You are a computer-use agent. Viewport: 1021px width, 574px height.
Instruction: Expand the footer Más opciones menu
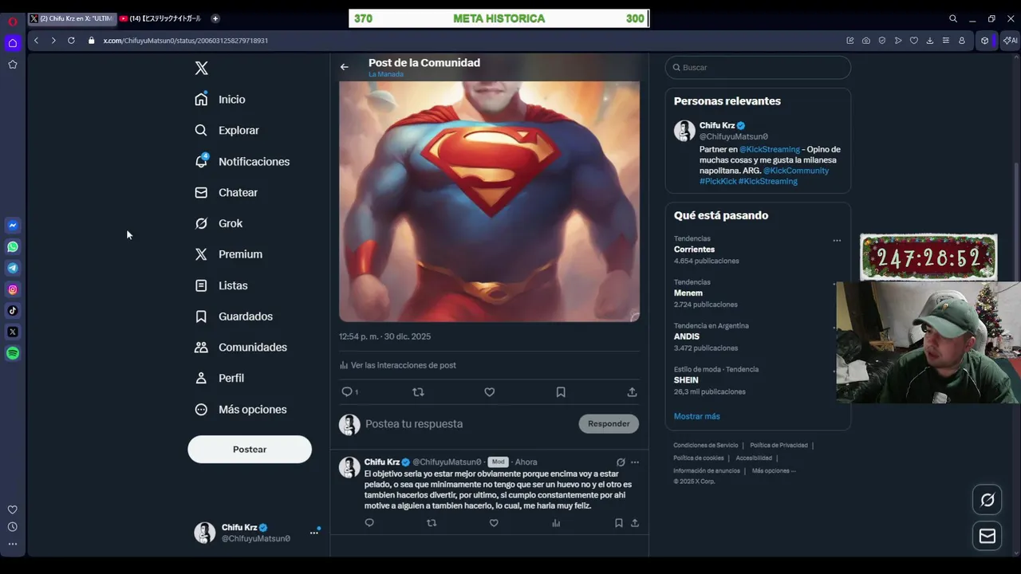(x=774, y=471)
